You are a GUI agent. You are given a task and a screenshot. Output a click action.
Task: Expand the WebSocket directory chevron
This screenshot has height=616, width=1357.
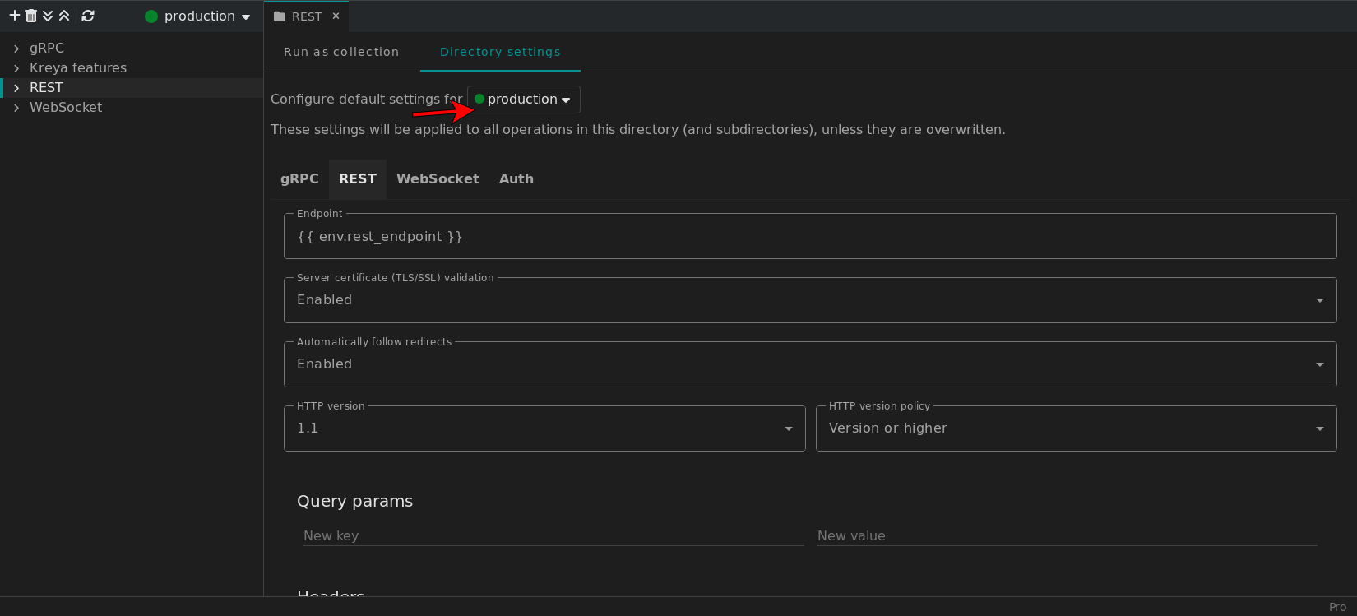[x=16, y=108]
